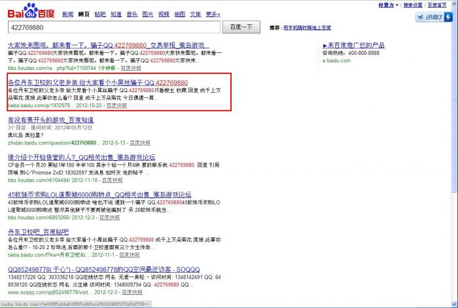Open the 新闻 tab

[x=68, y=14]
